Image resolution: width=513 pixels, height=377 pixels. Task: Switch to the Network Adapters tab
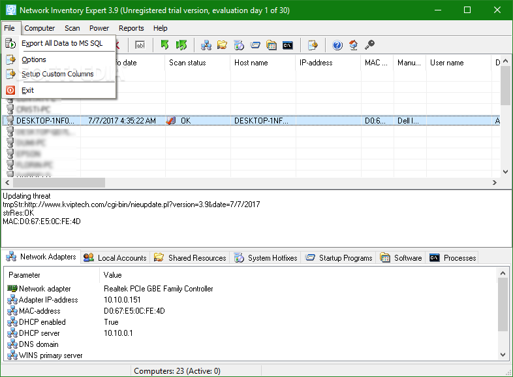[42, 257]
